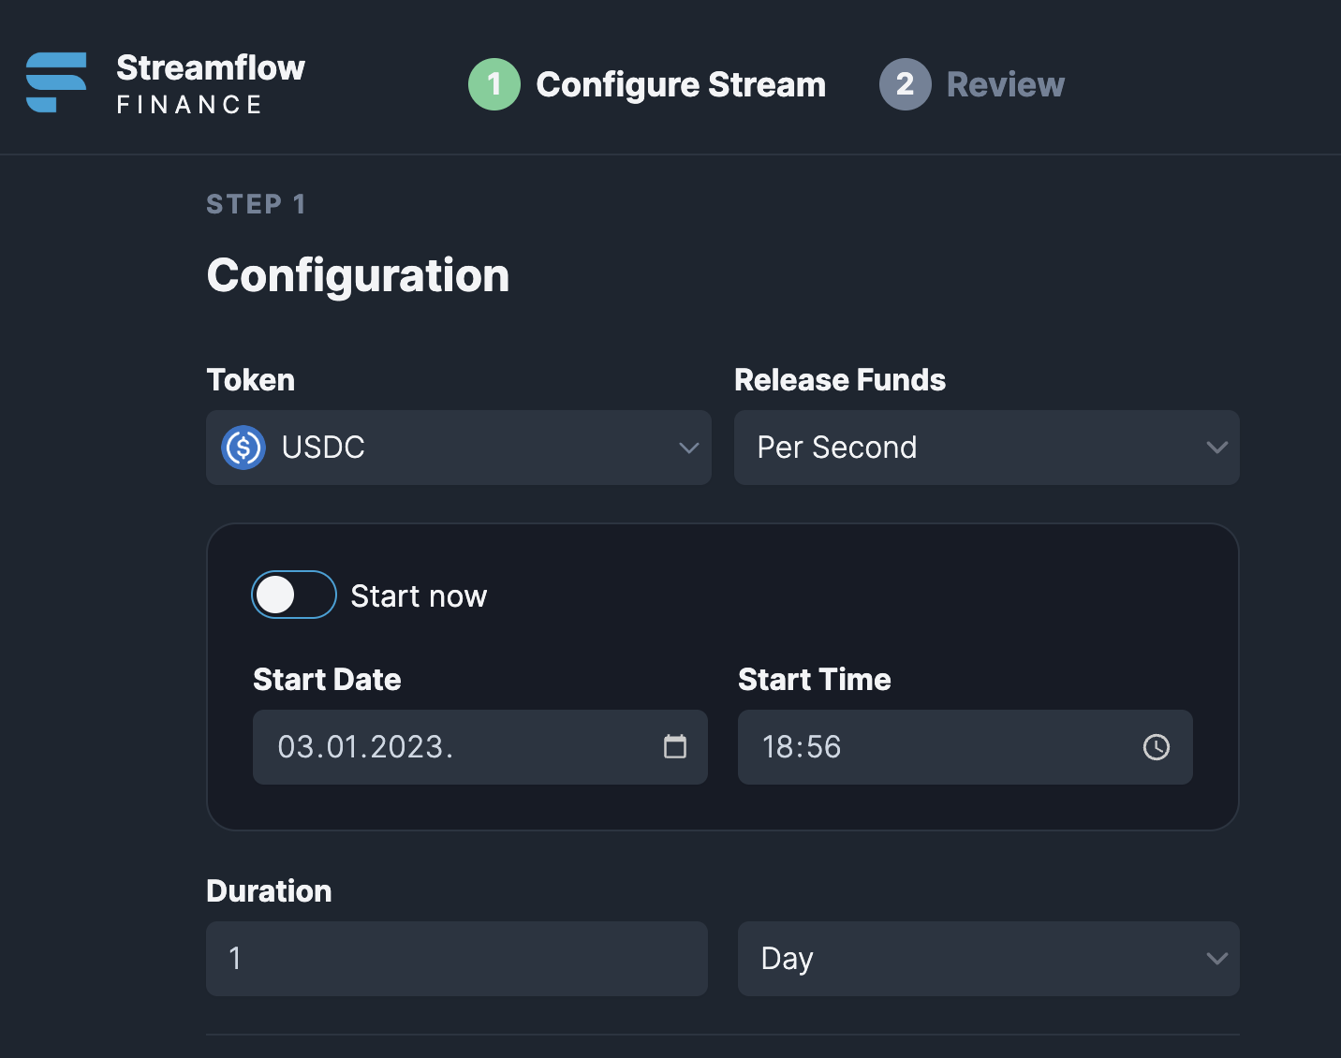Click the chevron arrow in Day dropdown
Screen dimensions: 1341x1058
1217,959
